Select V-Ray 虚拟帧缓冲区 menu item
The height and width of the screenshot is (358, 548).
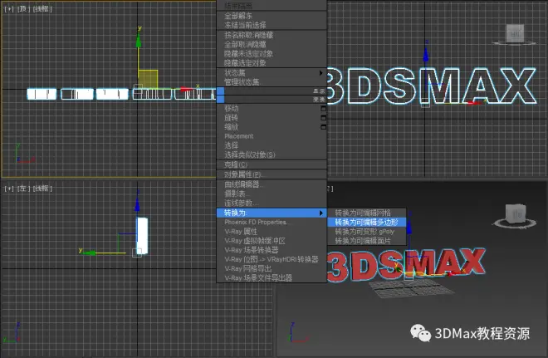tap(255, 241)
